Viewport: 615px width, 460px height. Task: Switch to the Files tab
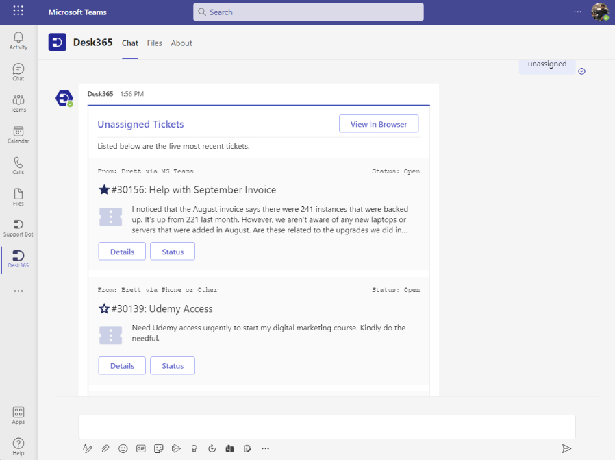(155, 43)
